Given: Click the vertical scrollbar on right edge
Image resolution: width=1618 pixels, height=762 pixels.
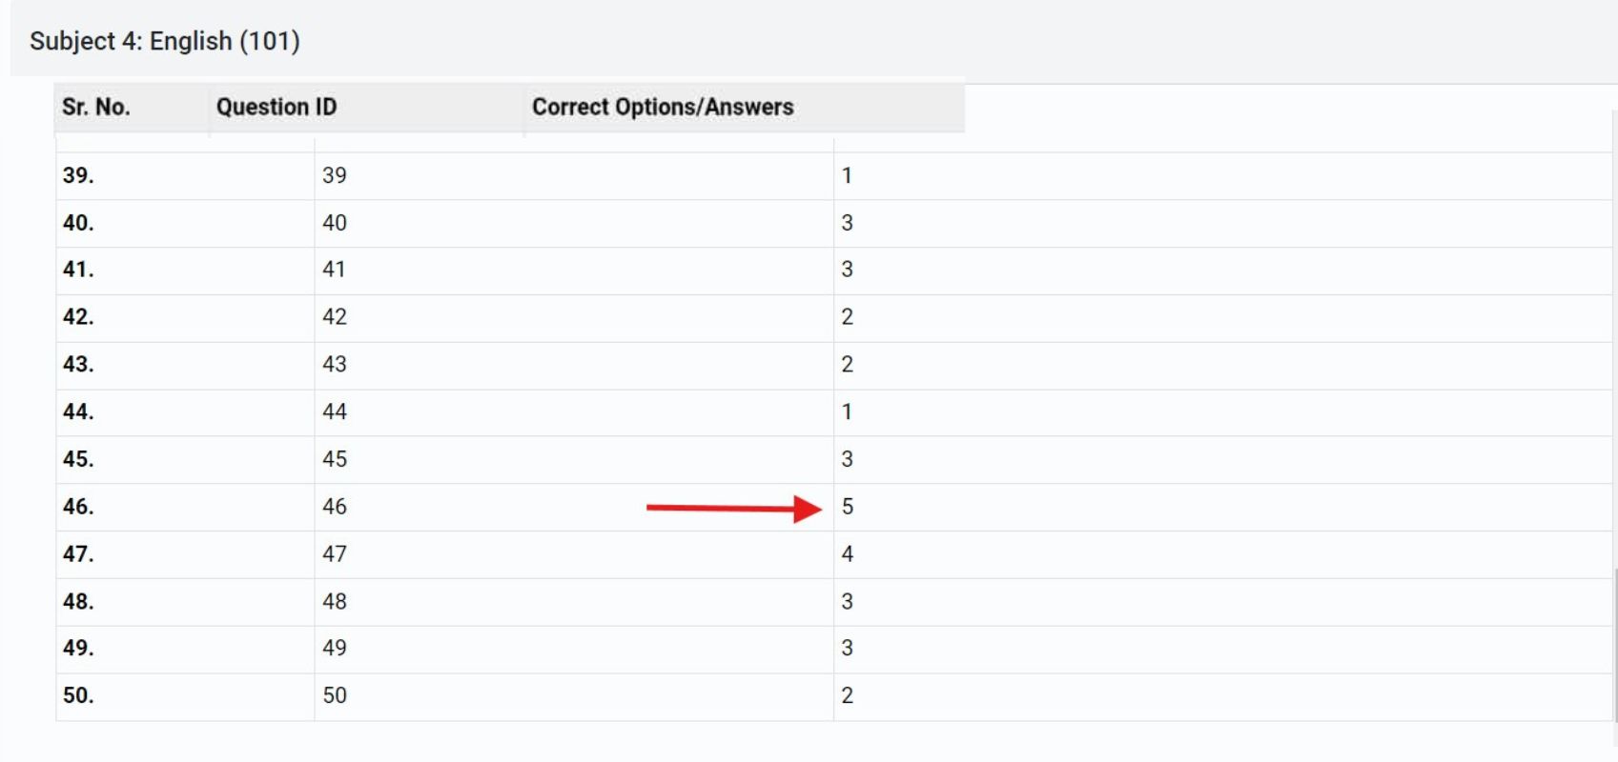Looking at the screenshot, I should point(1614,648).
